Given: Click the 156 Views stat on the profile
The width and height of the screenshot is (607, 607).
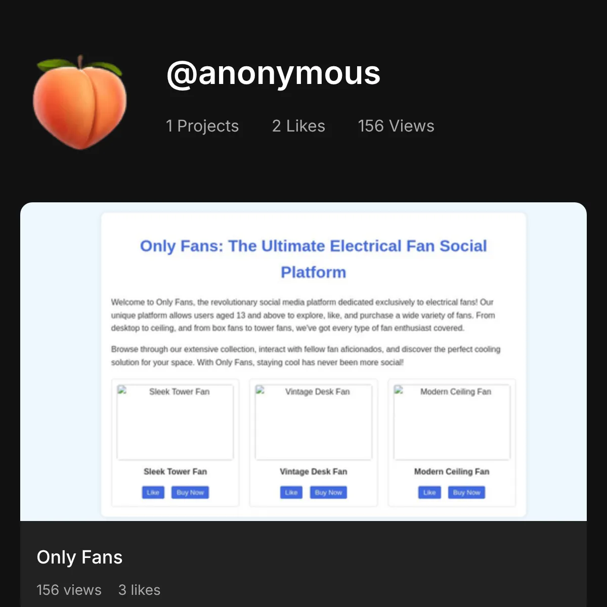Looking at the screenshot, I should 396,126.
